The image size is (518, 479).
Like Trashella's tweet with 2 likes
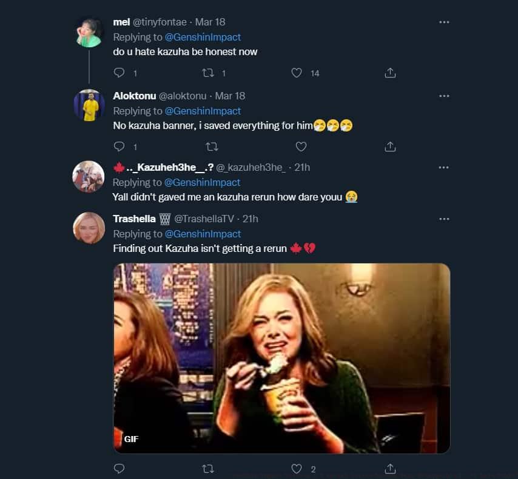(297, 469)
